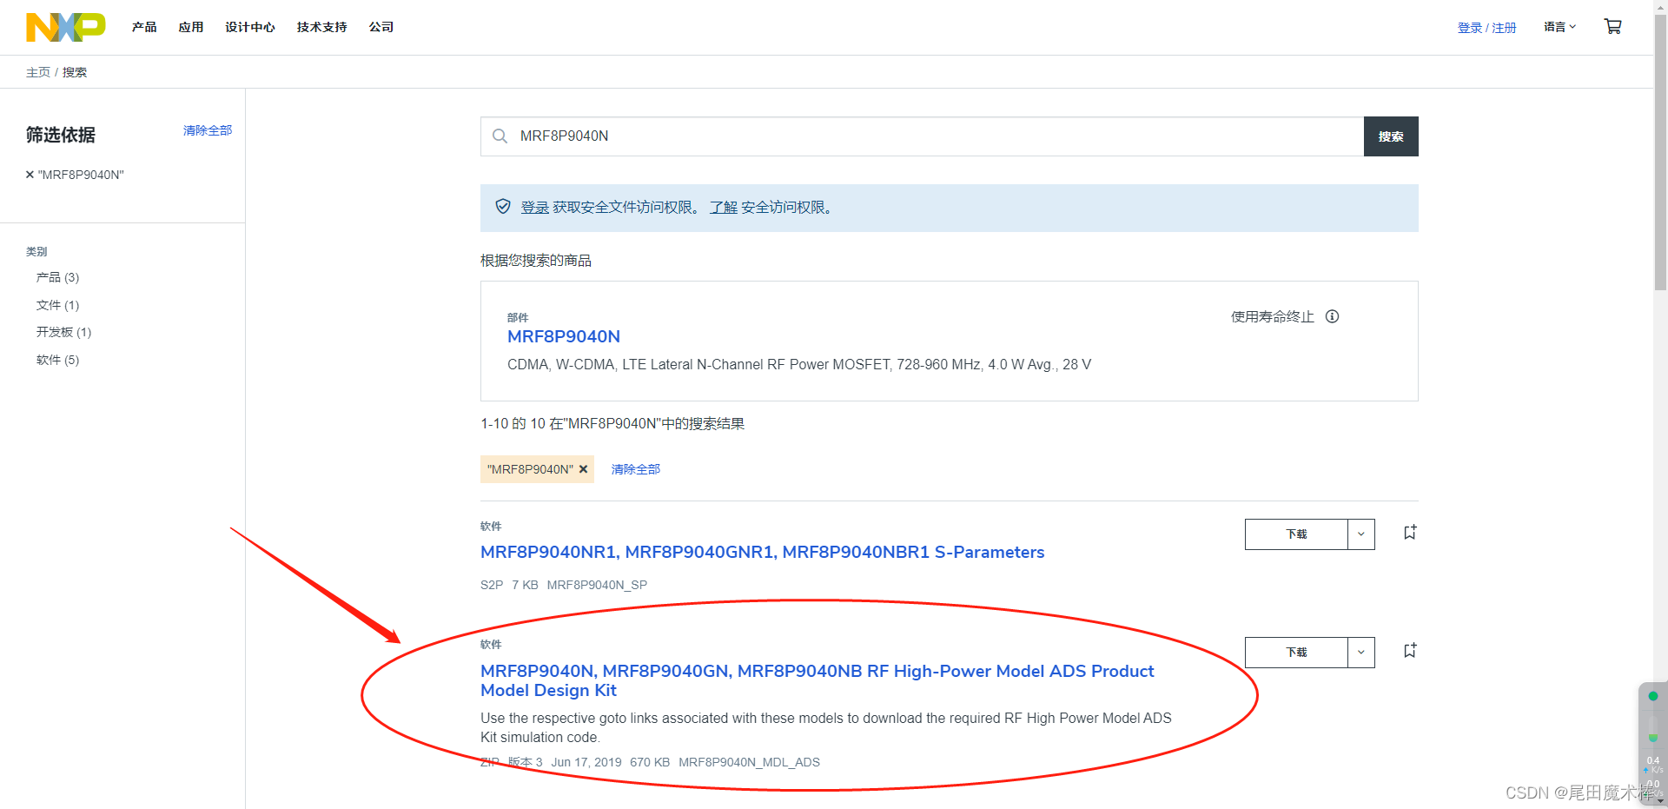Remove the MRF8P9040N filter in the sidebar
The image size is (1668, 809).
(29, 174)
